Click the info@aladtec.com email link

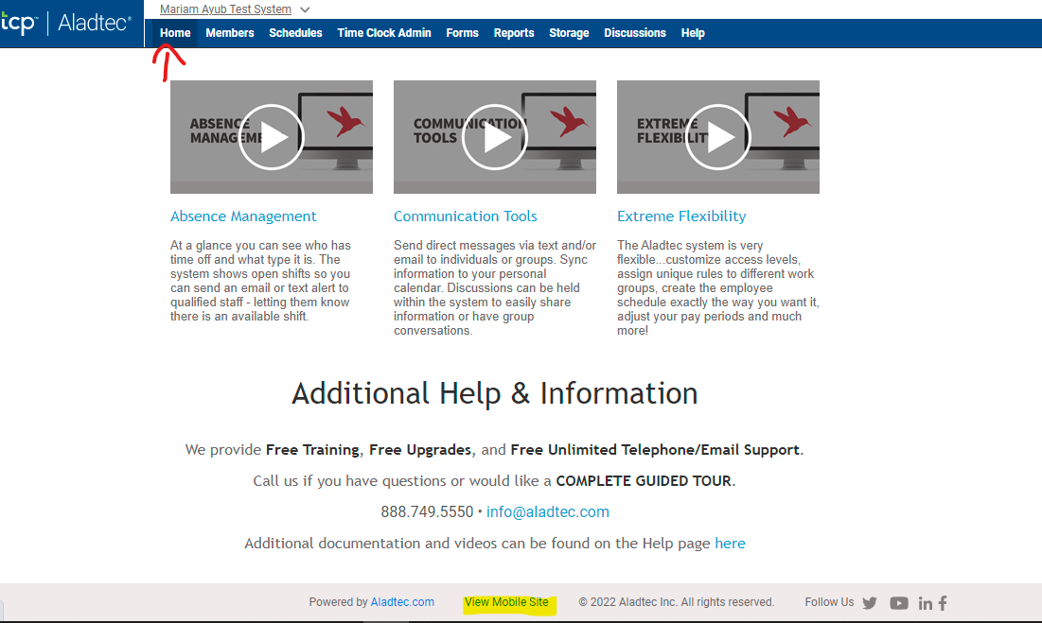tap(547, 511)
